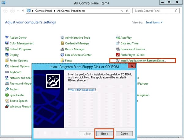Screen dimensions: 184x140
Task: Click the refresh icon in address bar
Action: (127, 11)
